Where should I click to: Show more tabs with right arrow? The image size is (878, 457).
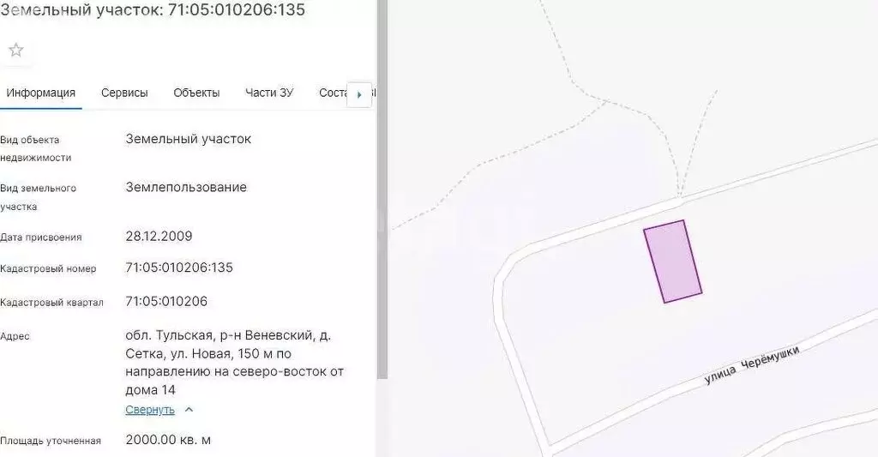(x=359, y=94)
